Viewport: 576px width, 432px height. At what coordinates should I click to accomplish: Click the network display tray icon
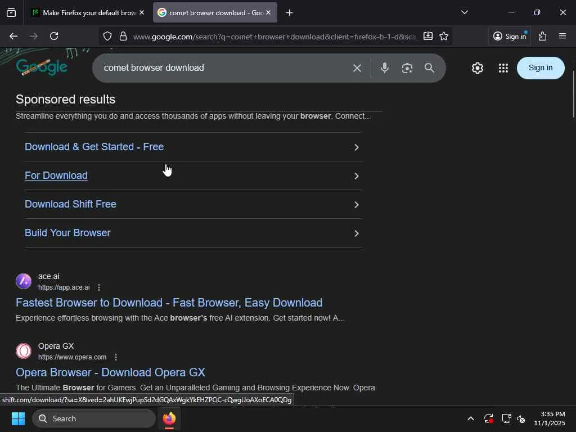507,418
